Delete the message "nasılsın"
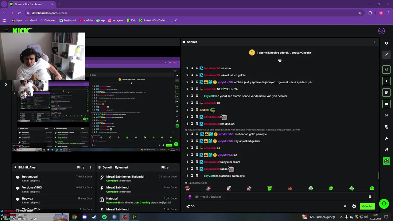Screen dimensions: 393x221 point(187,68)
